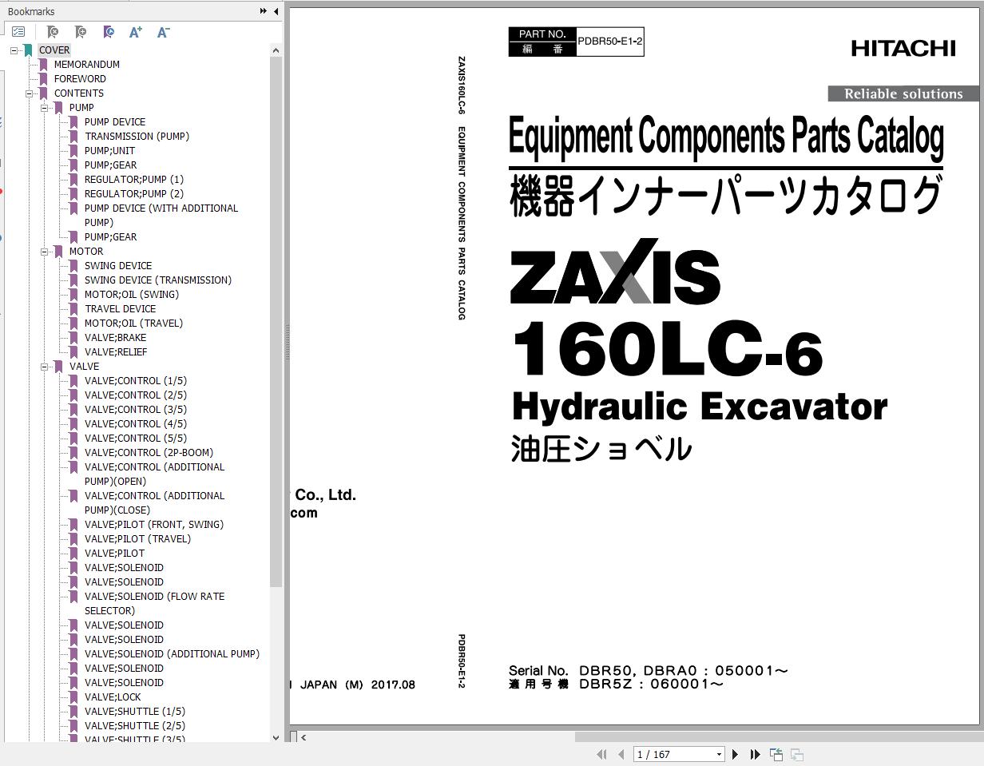This screenshot has width=984, height=766.
Task: Open the FOREWORD bookmark
Action: pos(80,79)
